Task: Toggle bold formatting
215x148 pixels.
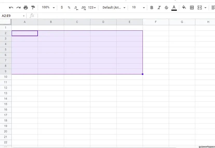Action: pyautogui.click(x=152, y=8)
